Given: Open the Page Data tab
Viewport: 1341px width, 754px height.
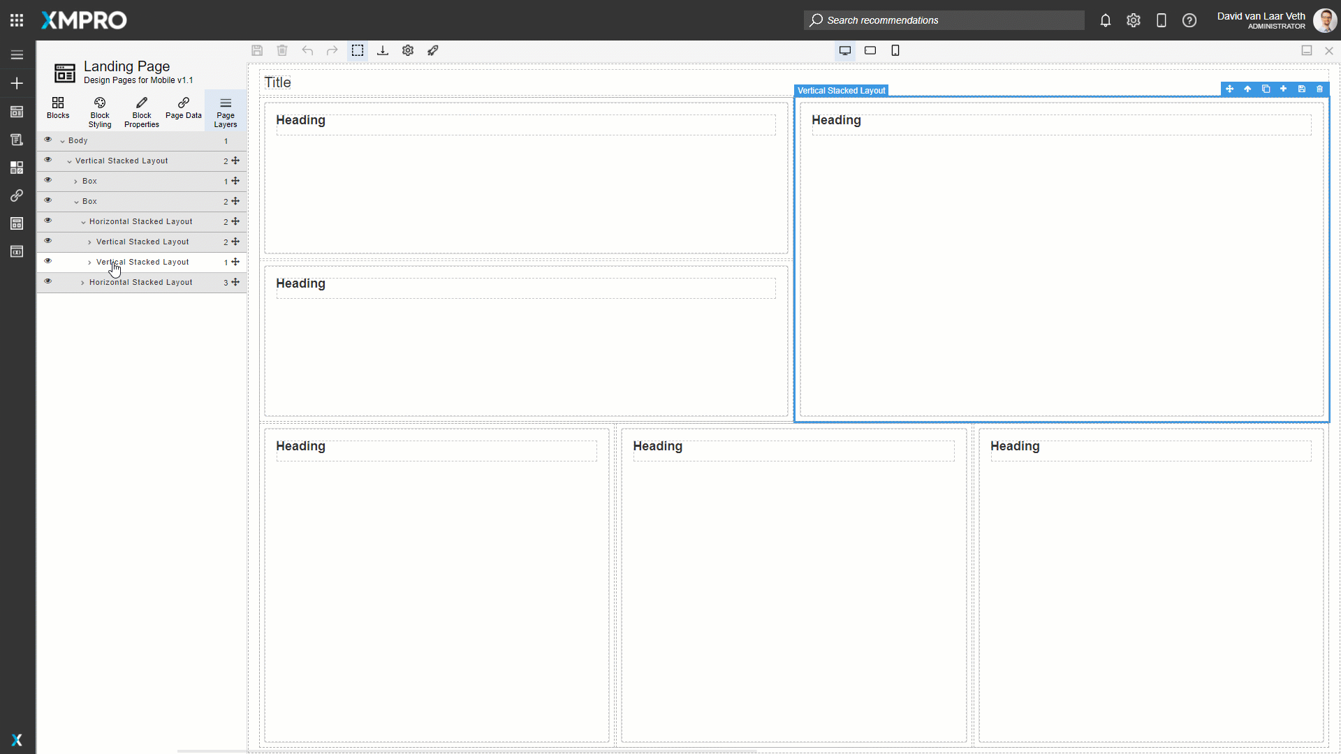Looking at the screenshot, I should [x=184, y=108].
